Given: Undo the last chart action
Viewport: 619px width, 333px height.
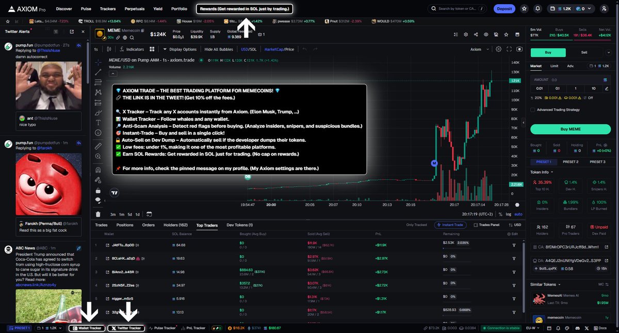Looking at the screenshot, I should coord(304,49).
